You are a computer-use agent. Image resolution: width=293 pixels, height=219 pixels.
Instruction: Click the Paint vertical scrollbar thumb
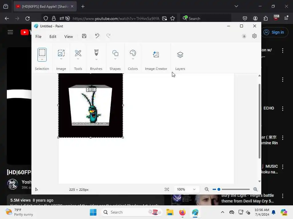tap(259, 121)
